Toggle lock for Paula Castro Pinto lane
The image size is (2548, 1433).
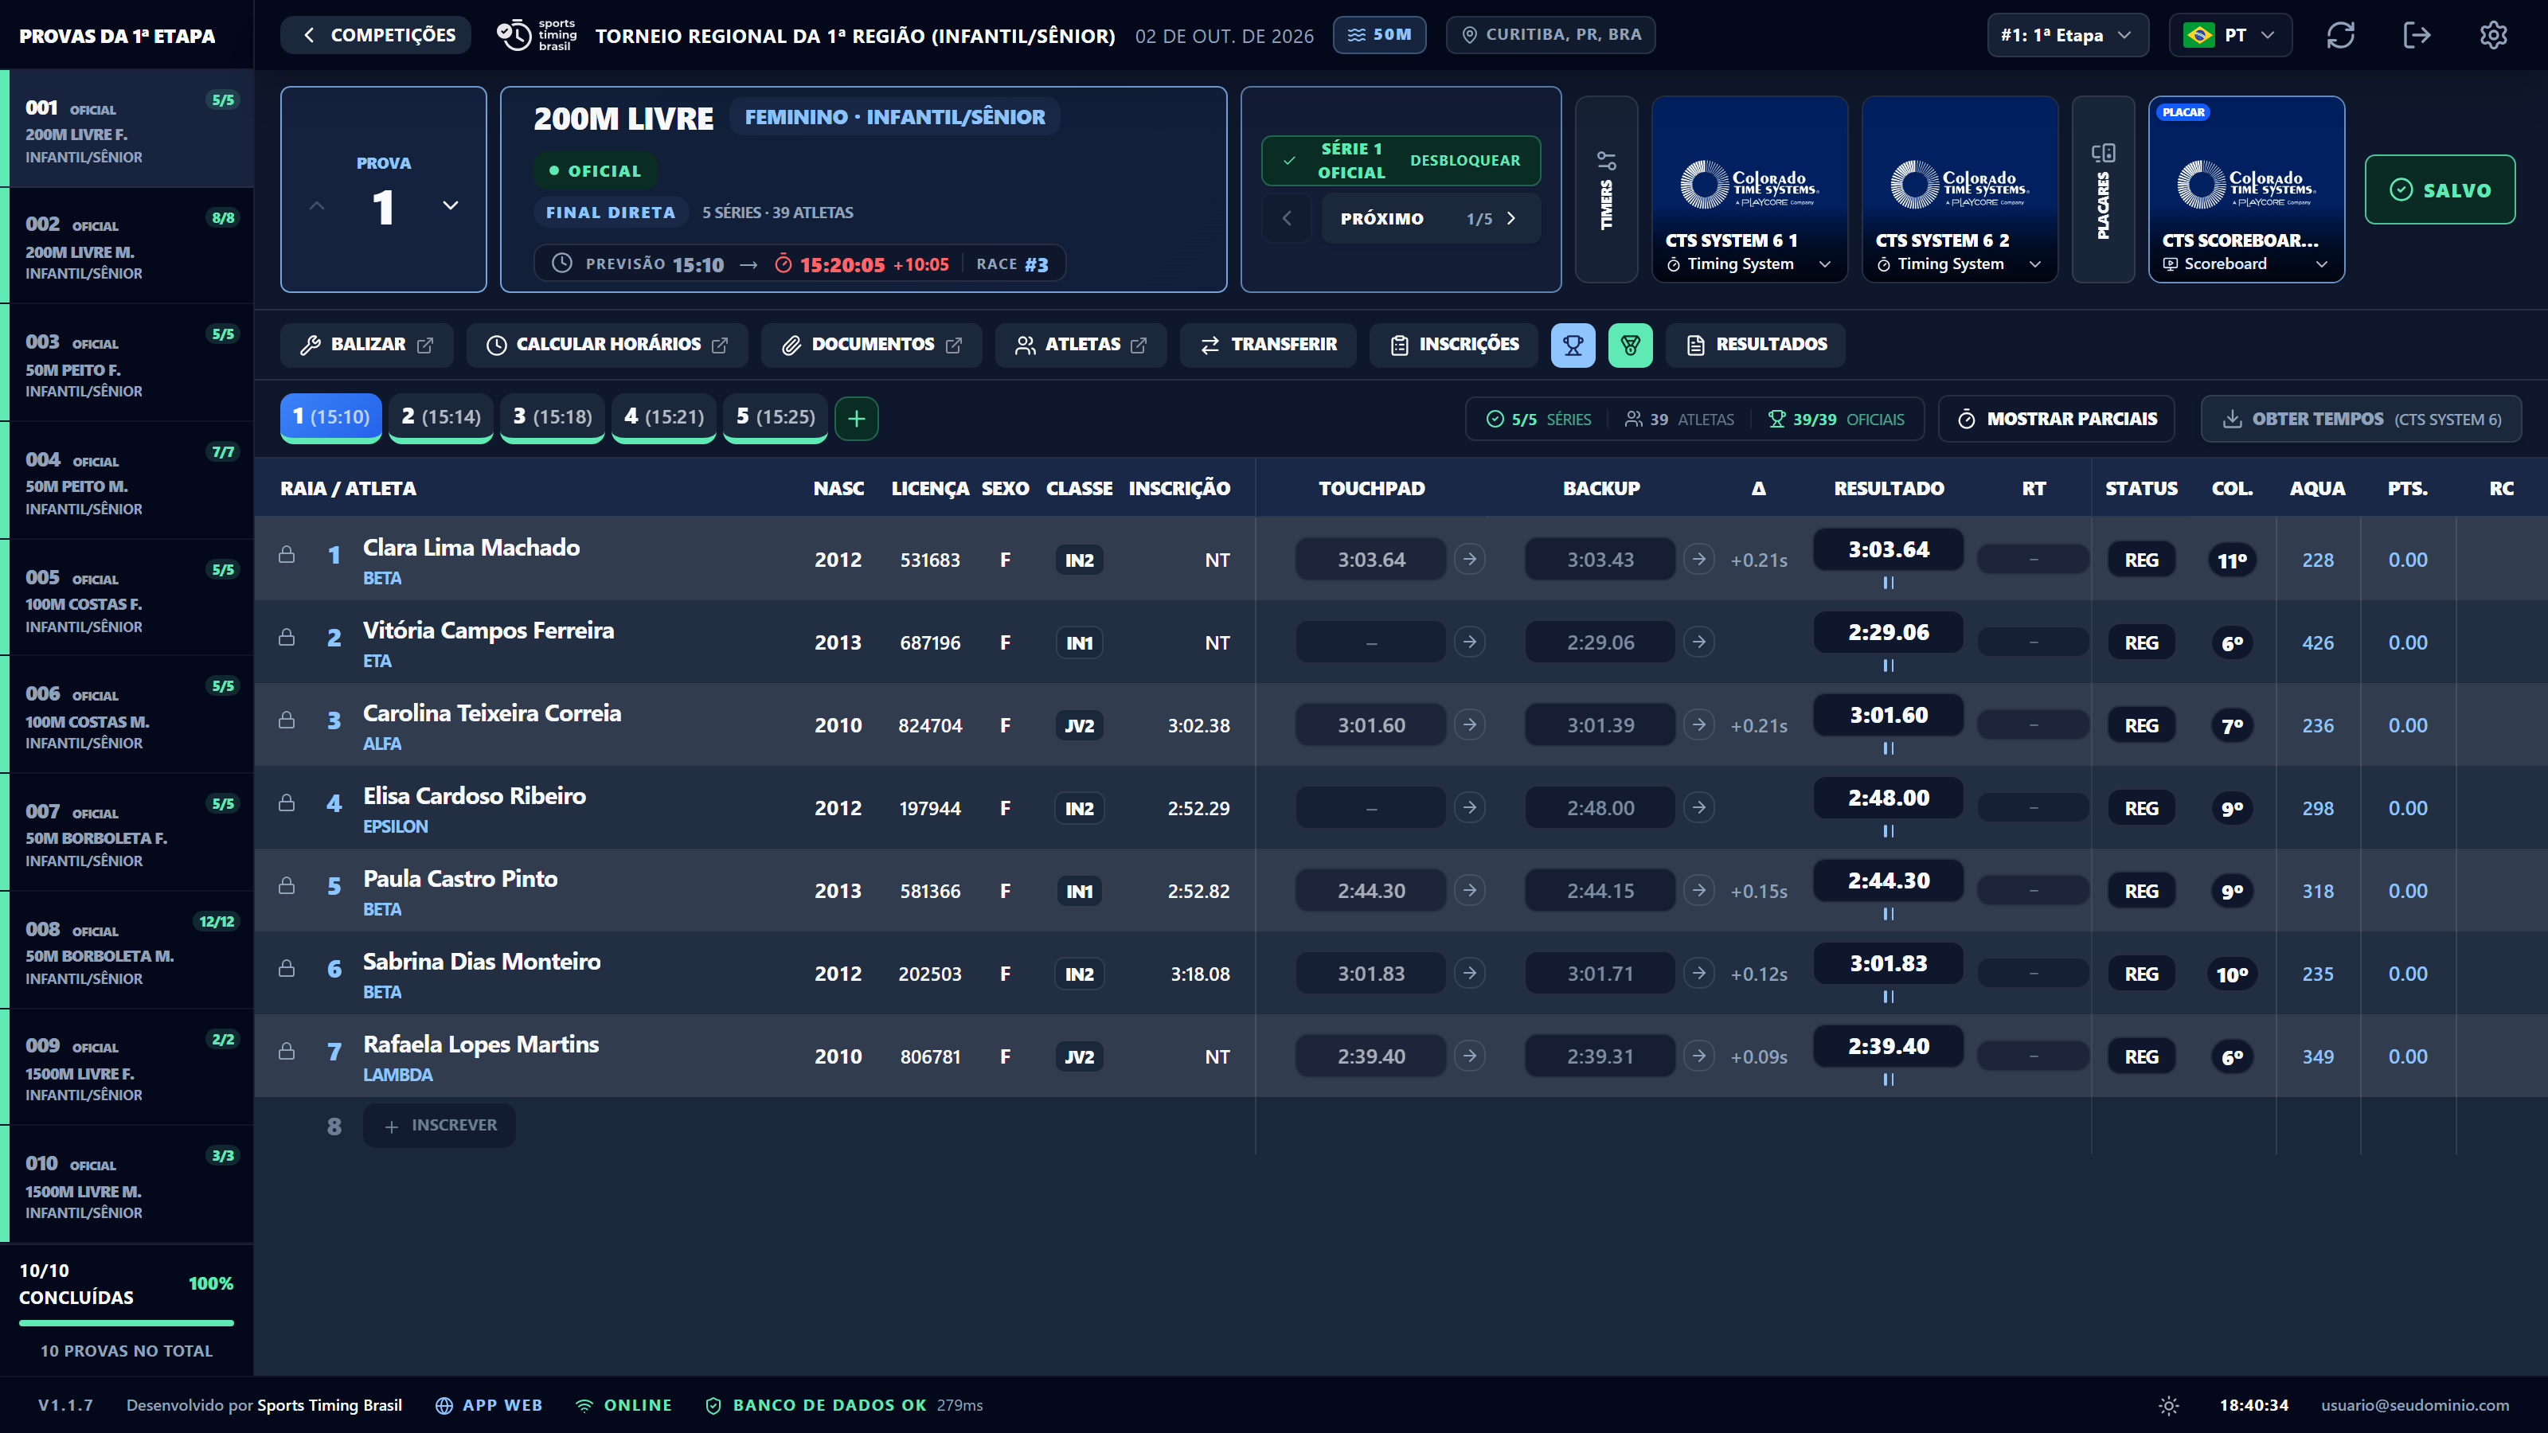(x=287, y=886)
